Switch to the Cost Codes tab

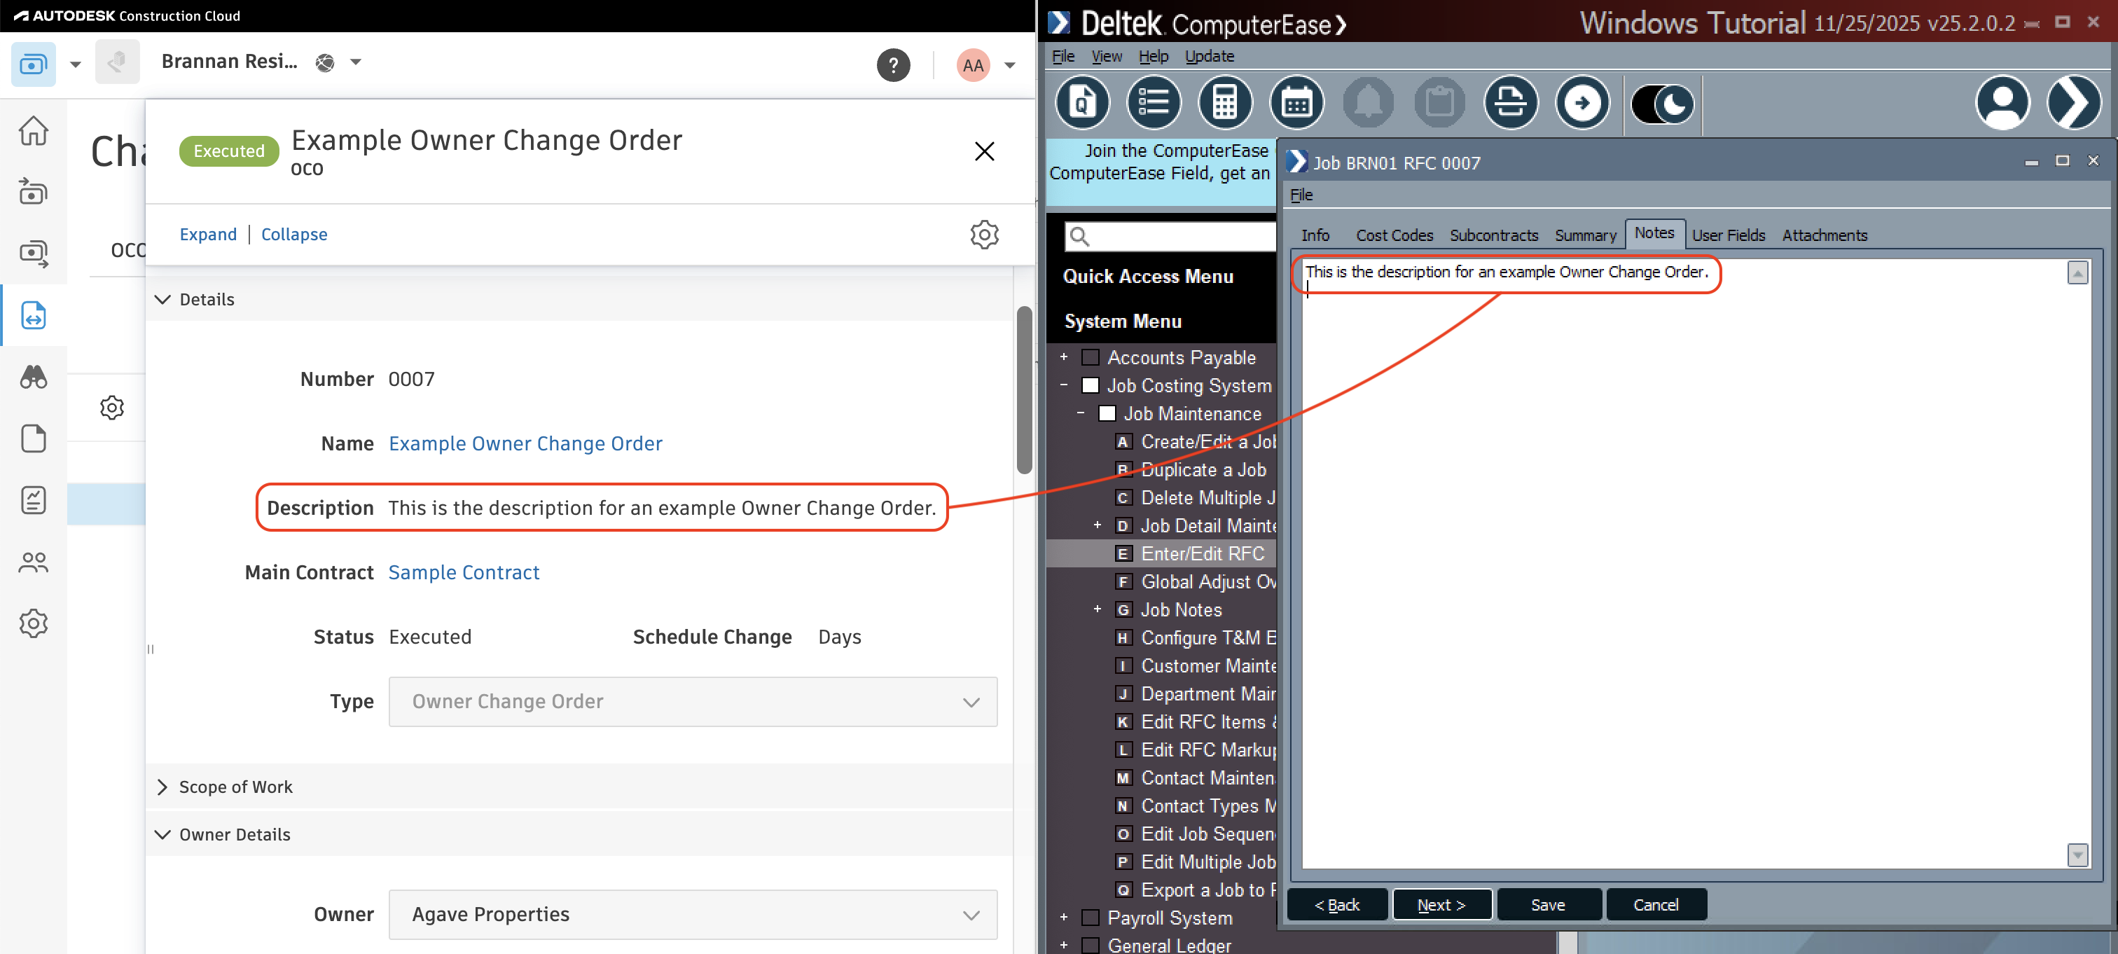point(1394,235)
